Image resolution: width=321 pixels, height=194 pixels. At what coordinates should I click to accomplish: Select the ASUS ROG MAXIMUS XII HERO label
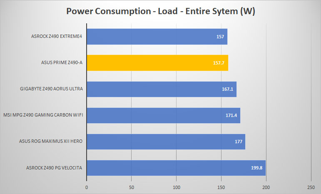pyautogui.click(x=51, y=141)
